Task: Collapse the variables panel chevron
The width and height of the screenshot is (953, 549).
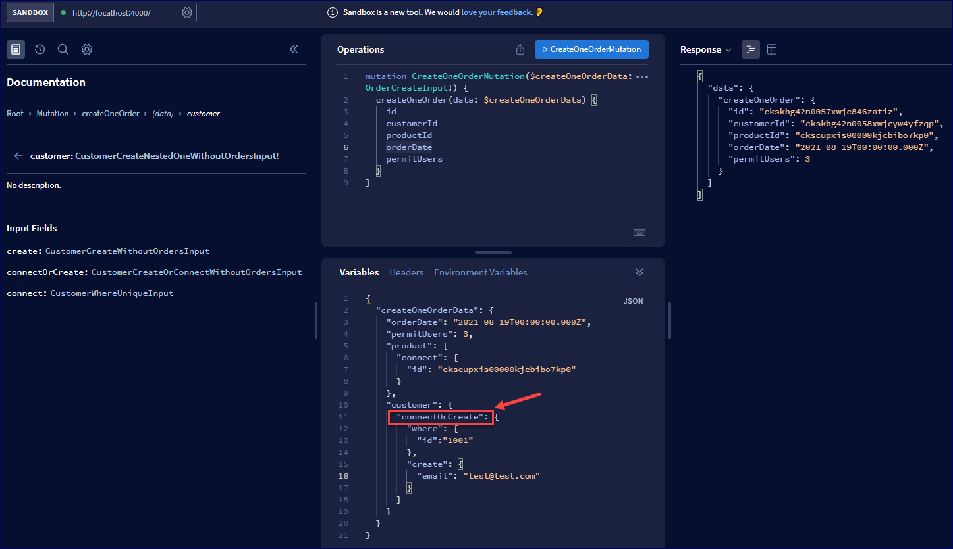Action: coord(639,272)
